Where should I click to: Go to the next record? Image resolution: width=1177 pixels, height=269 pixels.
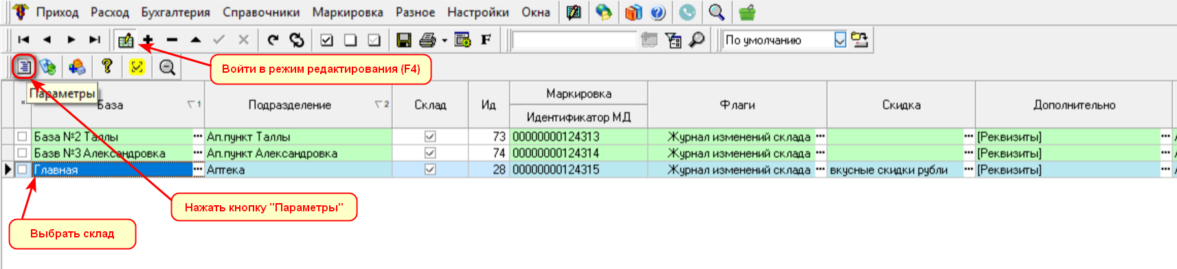[71, 40]
